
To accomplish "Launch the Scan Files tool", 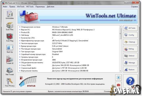I will coord(10,26).
